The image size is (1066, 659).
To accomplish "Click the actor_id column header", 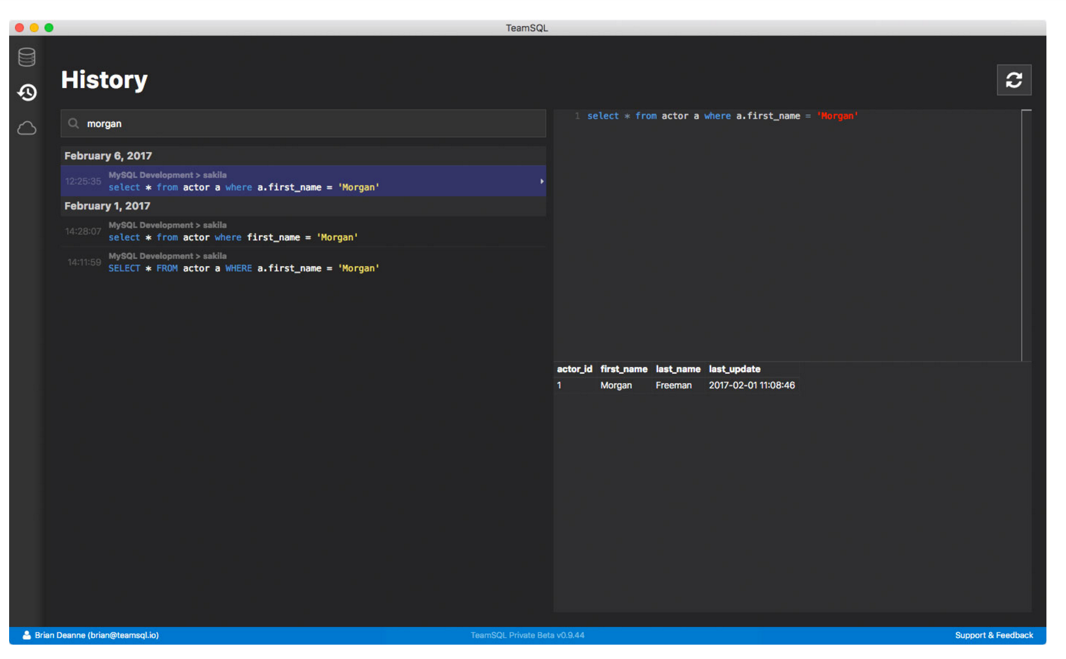I will 574,369.
